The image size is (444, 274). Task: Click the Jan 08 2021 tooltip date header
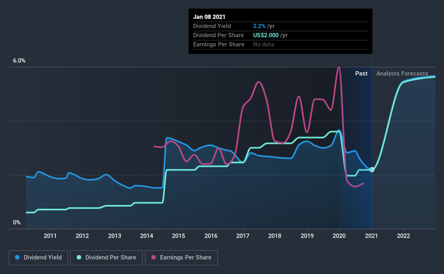coord(209,17)
